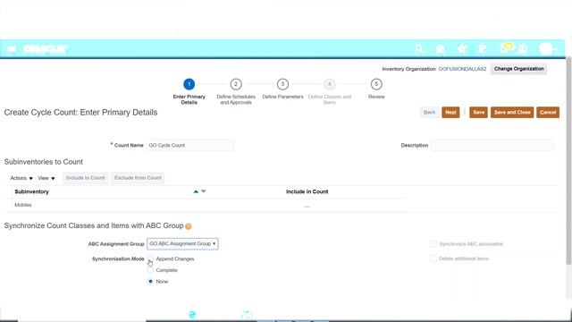Click the Save button
Viewport: 572px width, 322px height.
coord(479,113)
